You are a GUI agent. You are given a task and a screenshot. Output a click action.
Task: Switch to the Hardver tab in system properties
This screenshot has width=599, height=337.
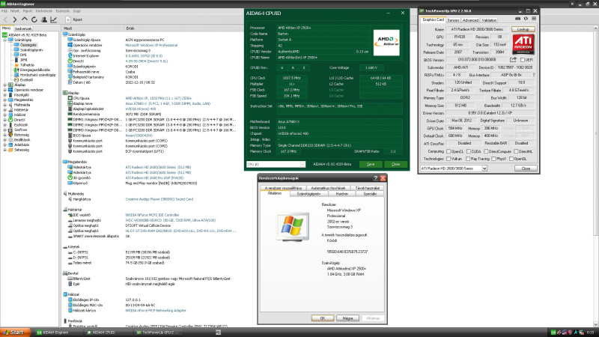click(x=341, y=194)
